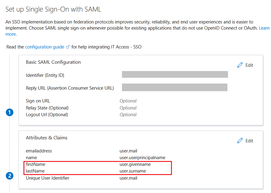Select the emailaddress claim name

39,151
